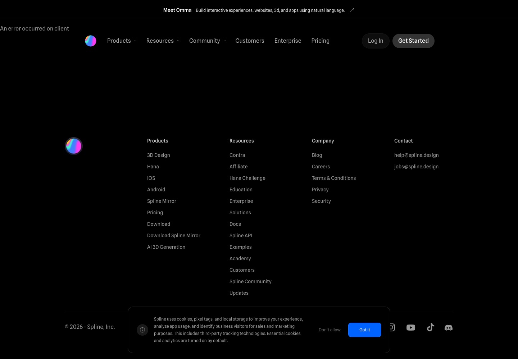Open the Contra footer link

(237, 155)
